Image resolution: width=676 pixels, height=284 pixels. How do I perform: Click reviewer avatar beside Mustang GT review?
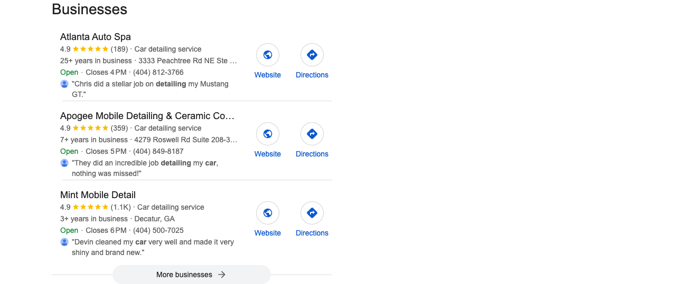click(64, 84)
